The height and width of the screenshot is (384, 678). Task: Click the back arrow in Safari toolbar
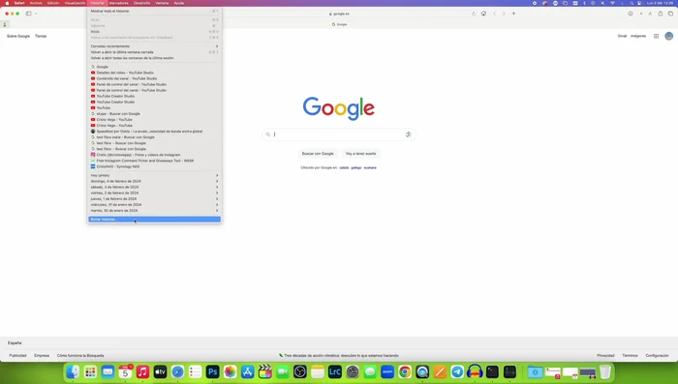point(494,14)
